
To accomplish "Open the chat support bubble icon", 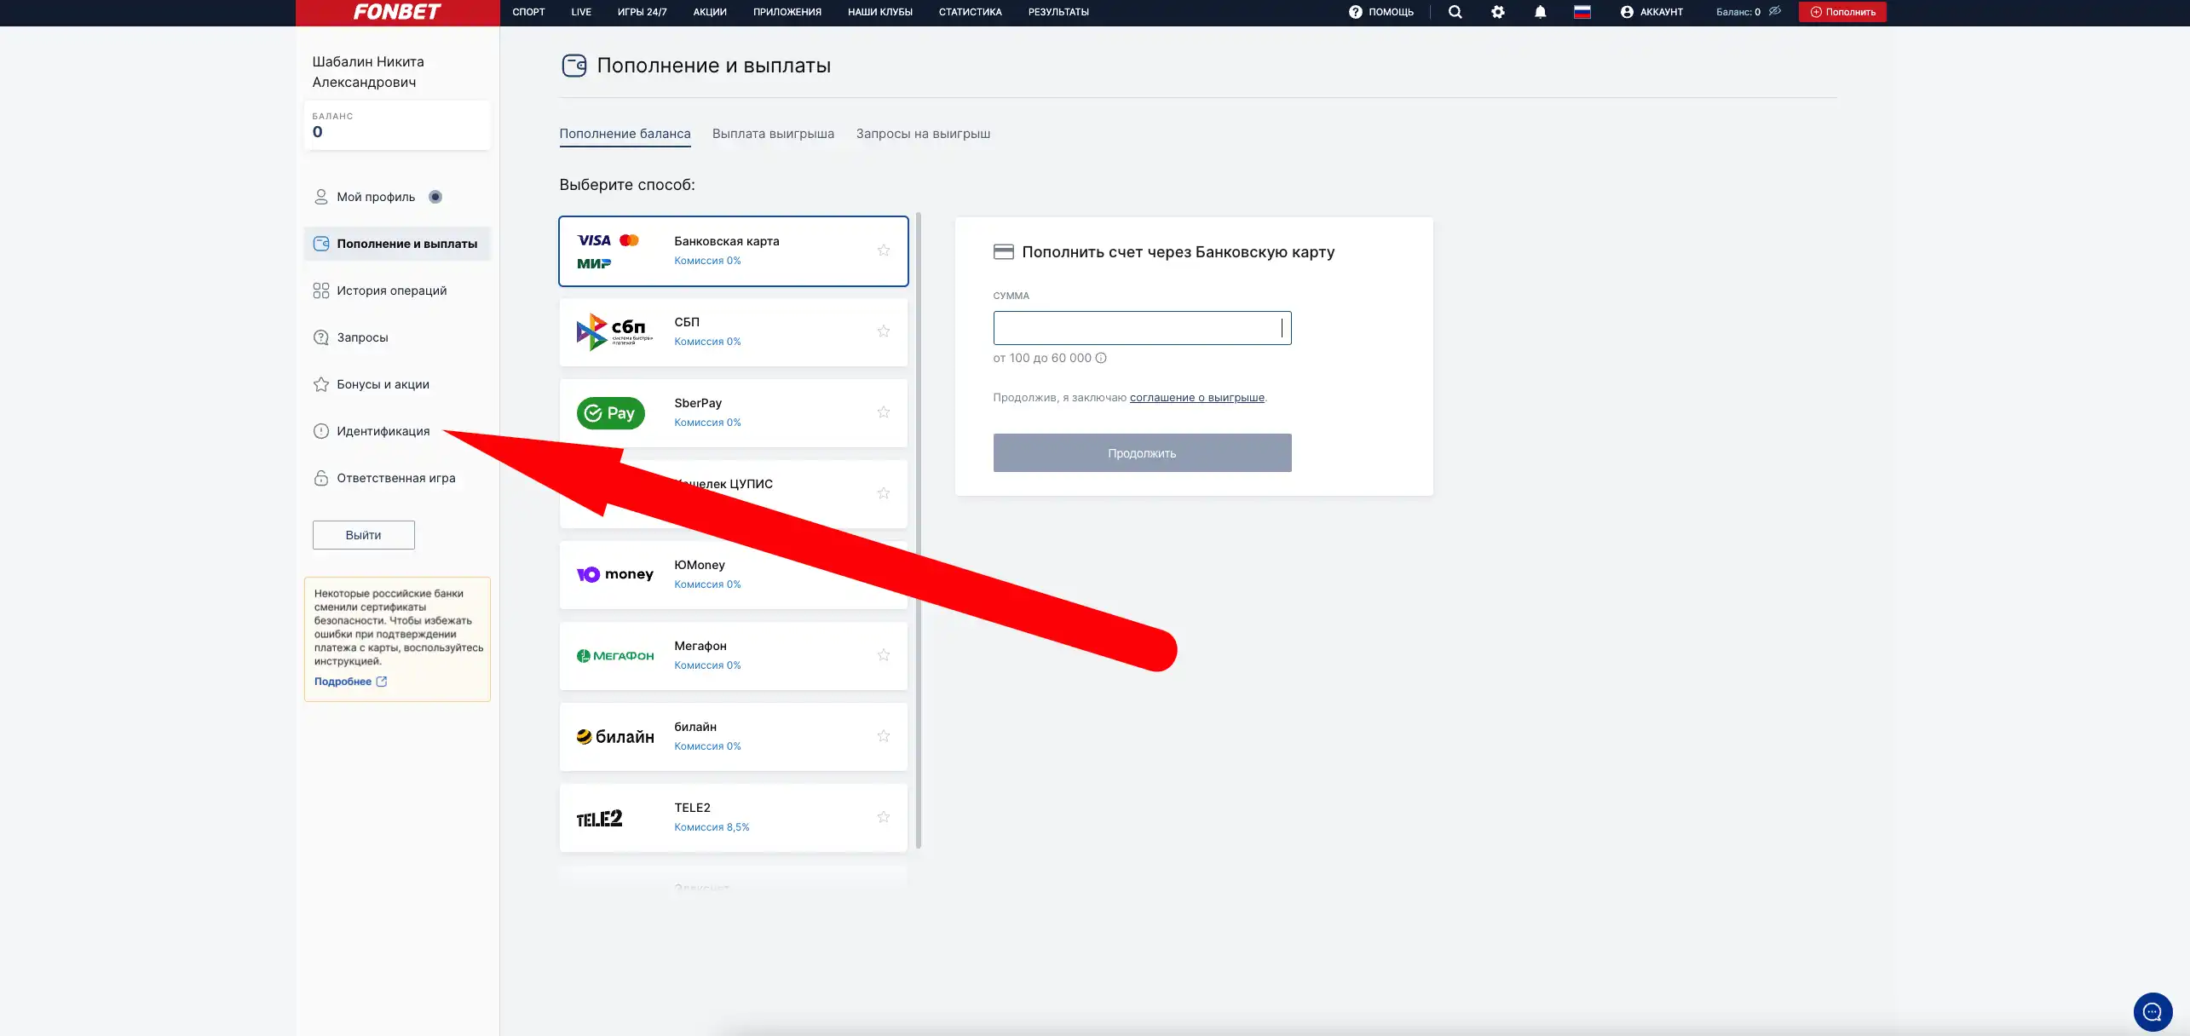I will click(x=2153, y=1012).
